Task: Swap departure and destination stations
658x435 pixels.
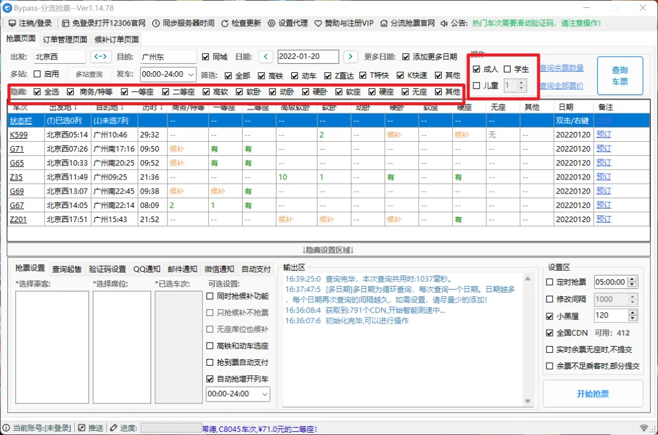Action: click(x=101, y=56)
